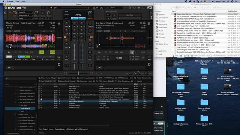This screenshot has height=135, width=240.
Task: Open Applications in Finder sidebar
Action: click(163, 18)
